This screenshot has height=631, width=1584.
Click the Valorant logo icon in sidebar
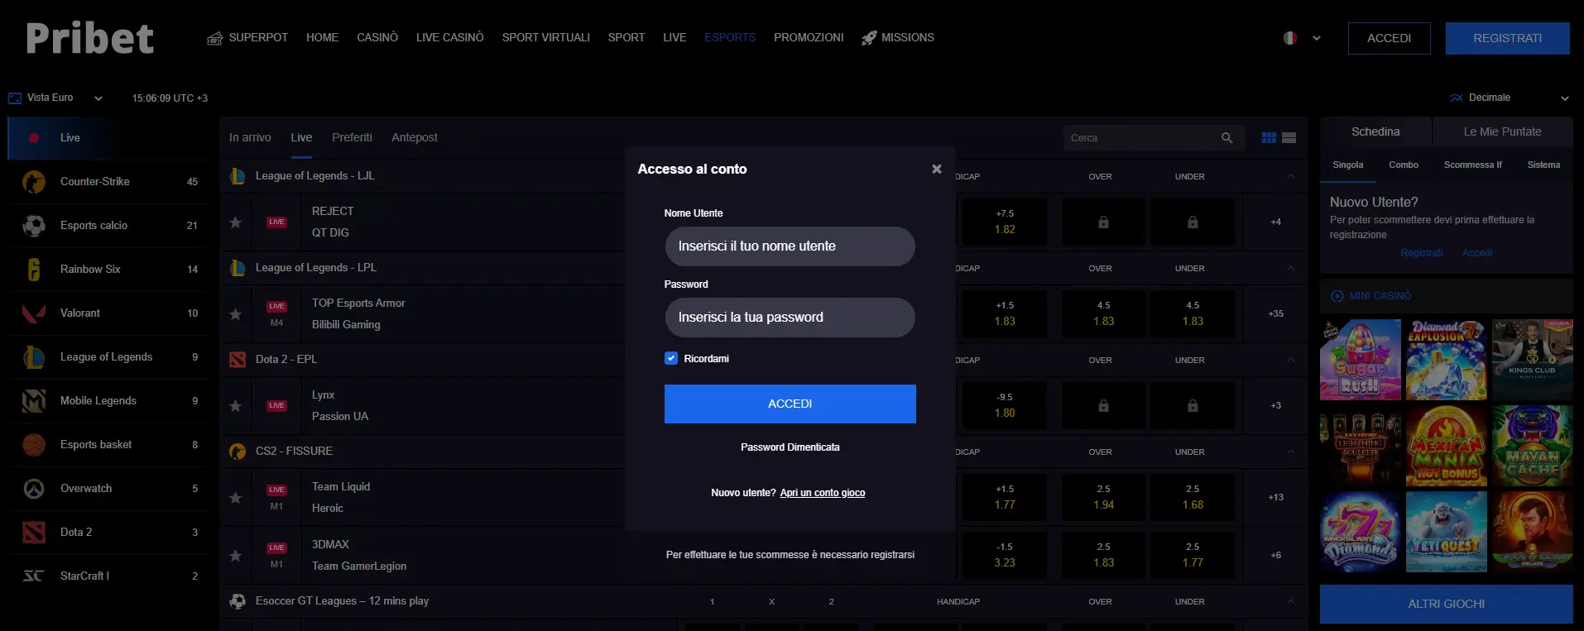tap(34, 313)
